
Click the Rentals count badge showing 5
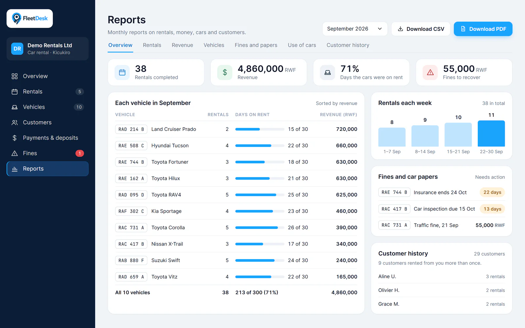tap(80, 92)
